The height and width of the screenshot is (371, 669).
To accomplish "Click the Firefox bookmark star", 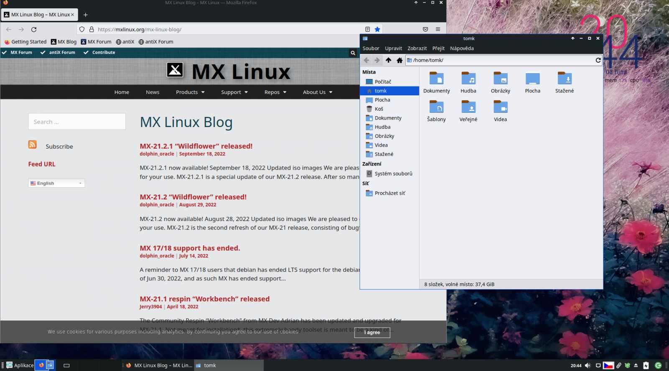I will [377, 29].
